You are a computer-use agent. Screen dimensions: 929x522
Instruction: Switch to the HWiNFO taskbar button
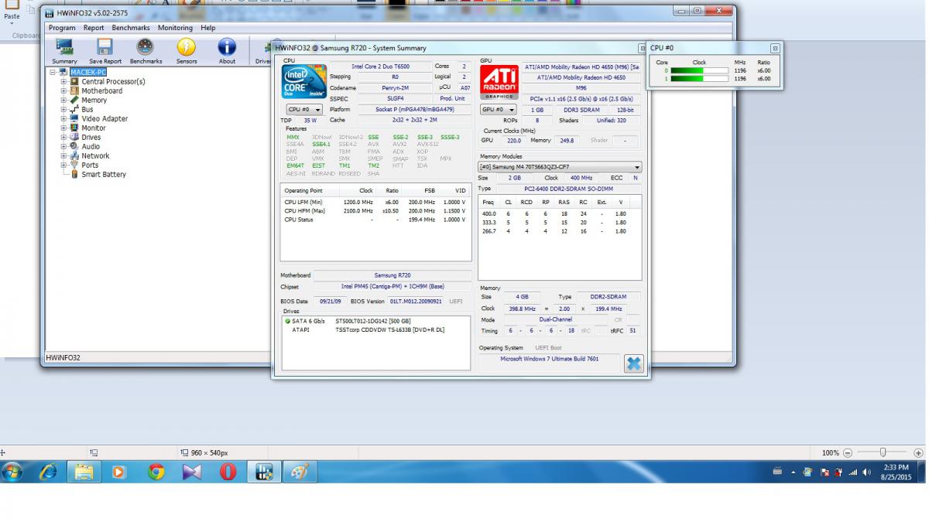(x=264, y=471)
